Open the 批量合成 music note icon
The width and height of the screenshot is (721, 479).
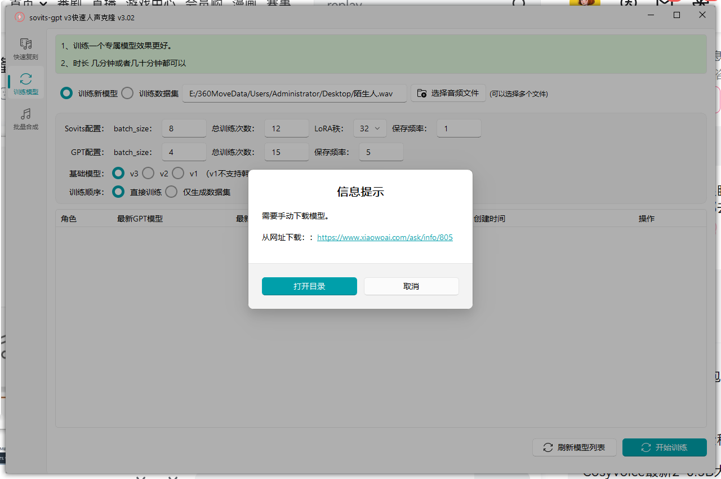coord(25,114)
